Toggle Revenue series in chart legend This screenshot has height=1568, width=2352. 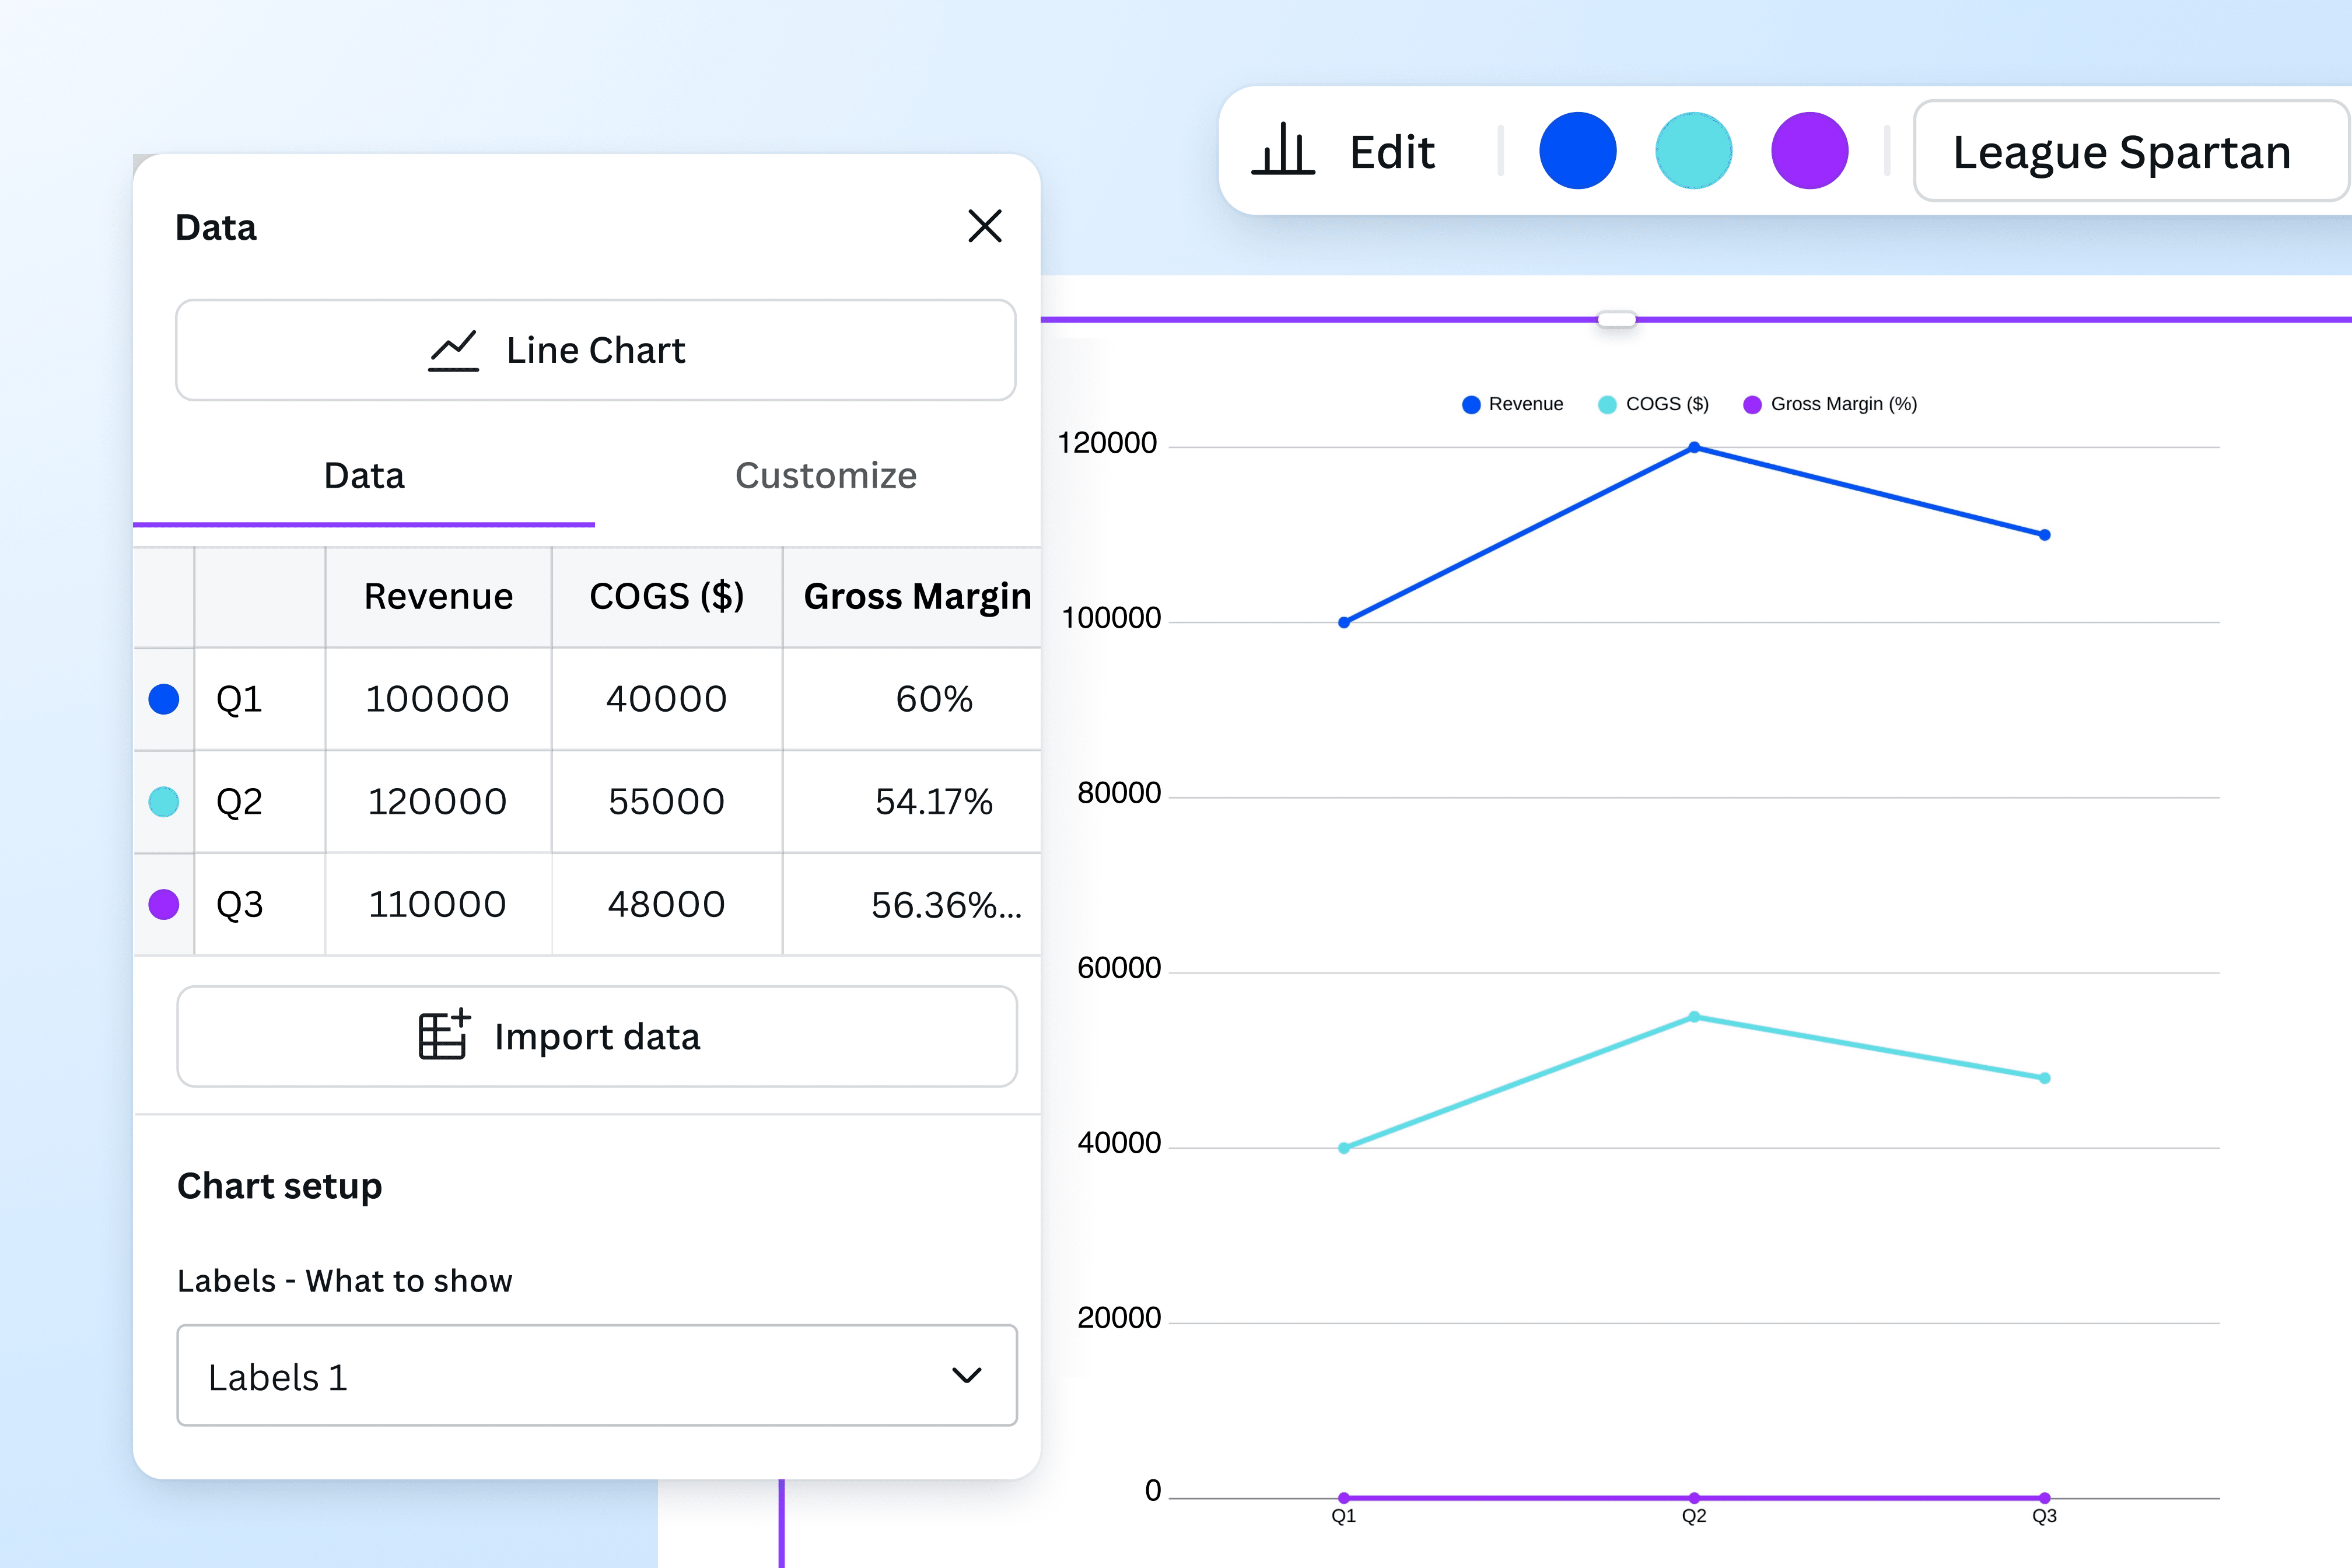[1513, 404]
